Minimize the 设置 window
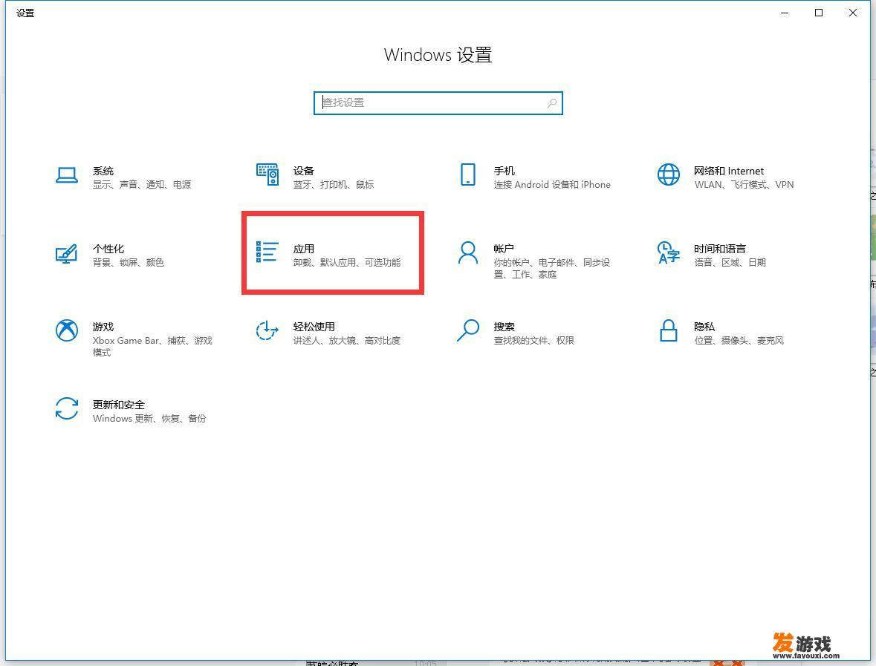The height and width of the screenshot is (666, 876). [x=785, y=13]
